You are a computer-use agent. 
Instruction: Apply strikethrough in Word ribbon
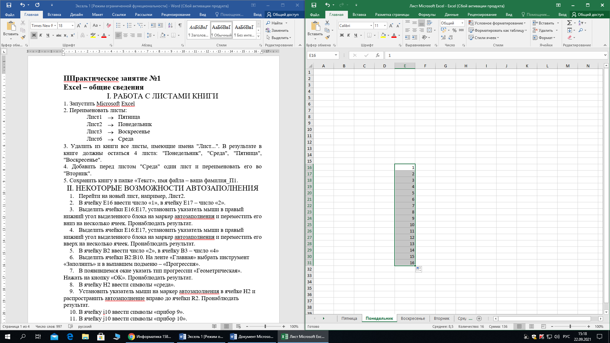(58, 35)
